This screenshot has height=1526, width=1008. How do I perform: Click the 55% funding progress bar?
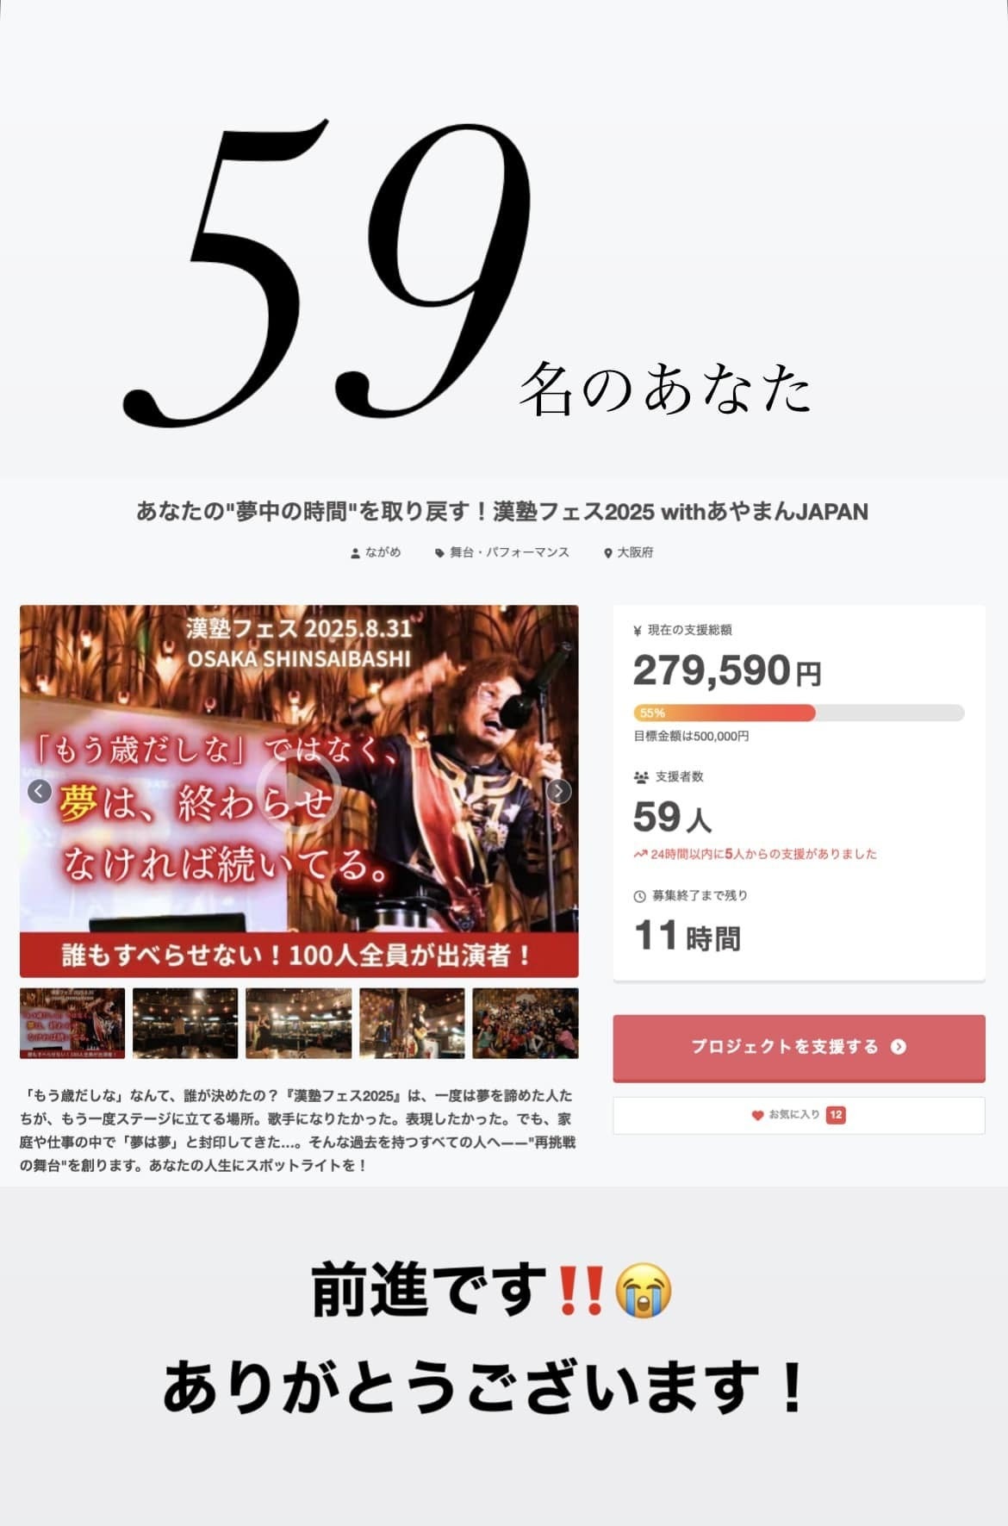(799, 713)
